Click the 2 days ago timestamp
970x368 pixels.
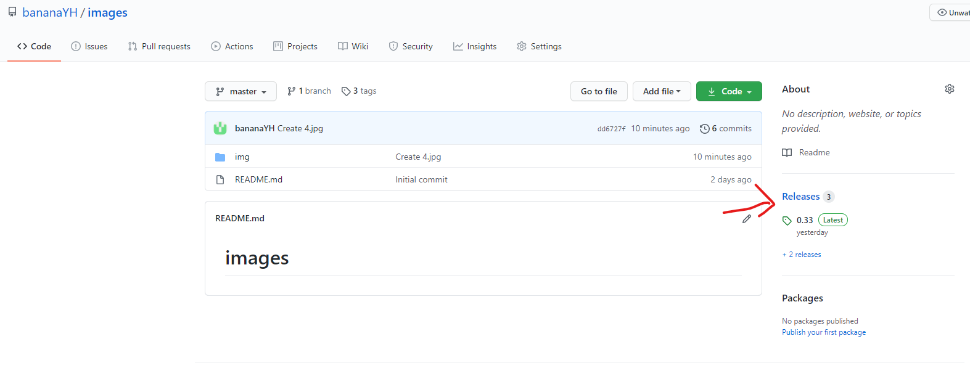pos(731,179)
